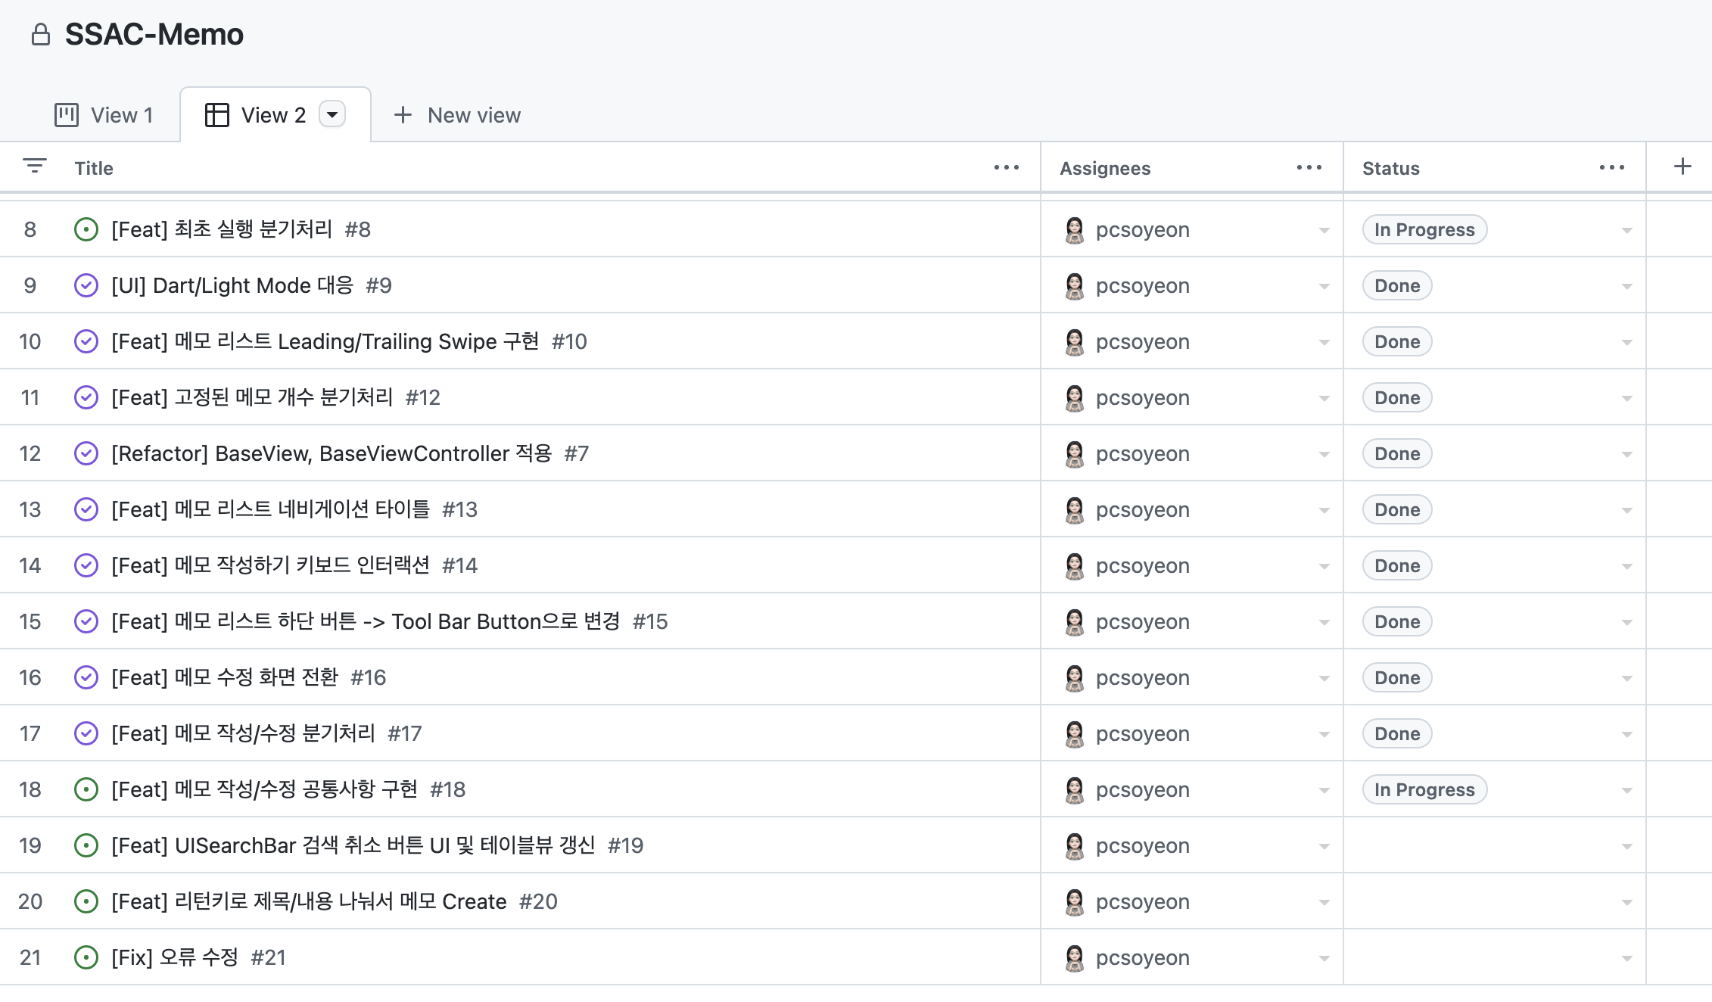Click pcsoyeon avatar on row 10
The image size is (1712, 1002).
1074,341
